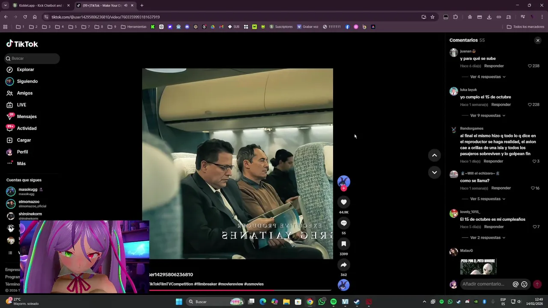
Task: Reply to juanan's comment
Action: pyautogui.click(x=494, y=66)
